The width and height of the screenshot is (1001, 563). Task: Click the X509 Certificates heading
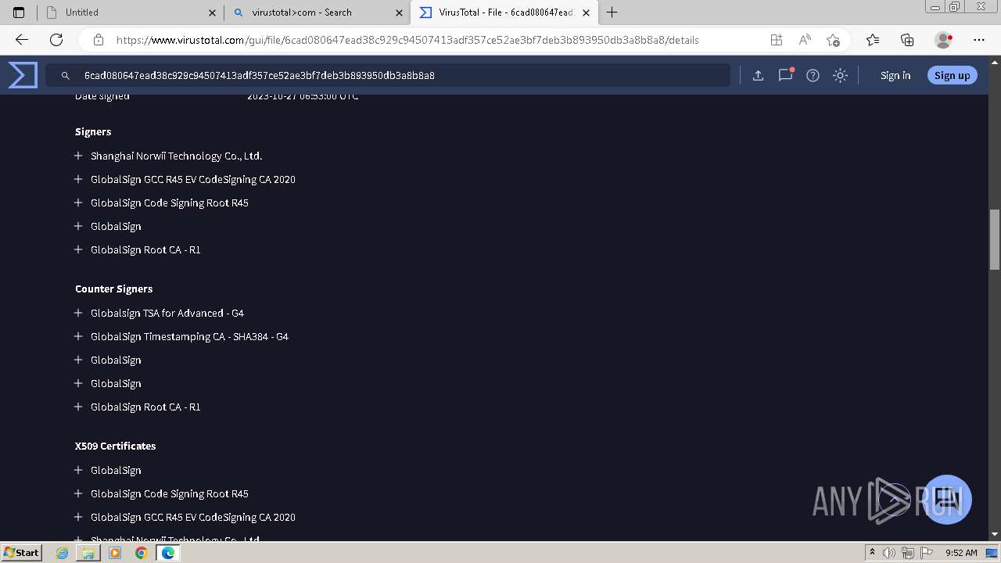(x=115, y=446)
